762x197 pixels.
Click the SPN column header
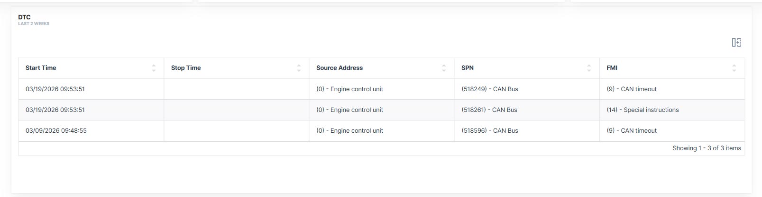(x=468, y=68)
